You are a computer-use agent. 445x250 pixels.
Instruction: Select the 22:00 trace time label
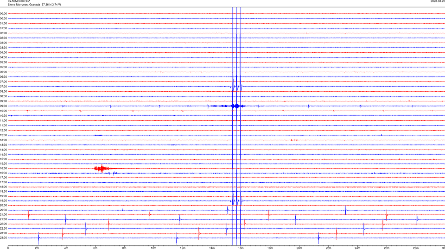coord(3,224)
